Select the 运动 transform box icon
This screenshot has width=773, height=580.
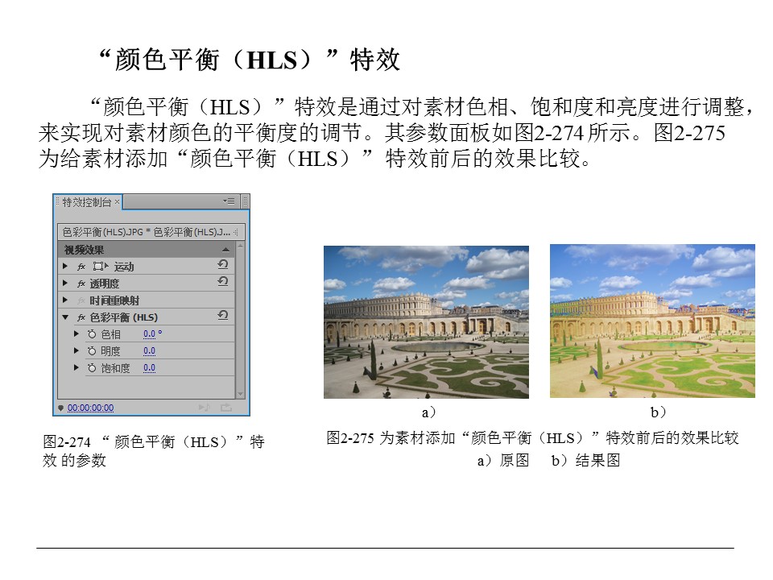point(100,267)
